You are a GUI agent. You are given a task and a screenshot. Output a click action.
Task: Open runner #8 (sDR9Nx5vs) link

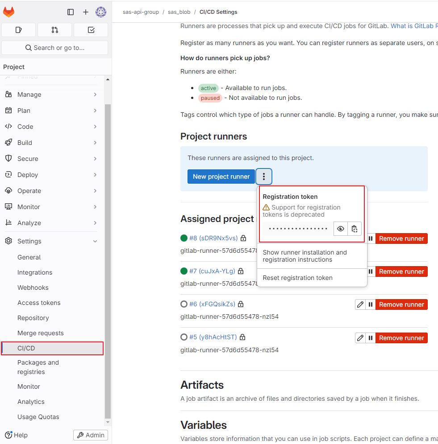(x=213, y=238)
